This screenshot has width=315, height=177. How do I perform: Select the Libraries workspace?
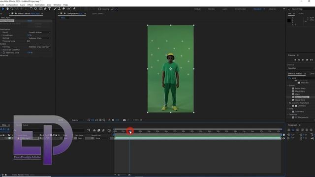click(x=272, y=9)
